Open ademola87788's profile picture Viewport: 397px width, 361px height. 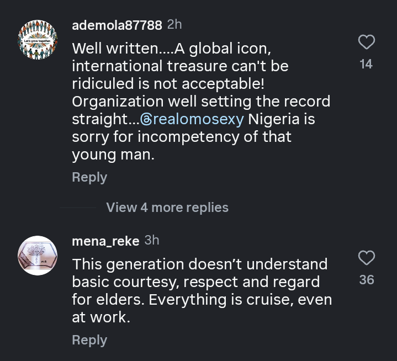(38, 40)
